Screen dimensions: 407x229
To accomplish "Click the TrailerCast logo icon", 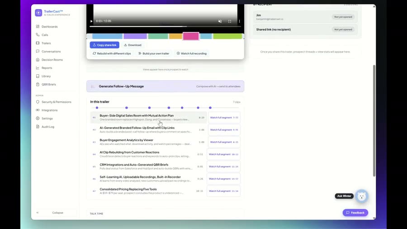I will click(x=38, y=13).
